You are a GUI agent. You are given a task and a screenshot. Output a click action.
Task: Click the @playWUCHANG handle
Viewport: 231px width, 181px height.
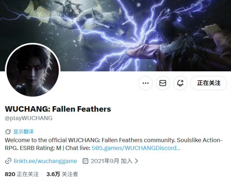[29, 118]
